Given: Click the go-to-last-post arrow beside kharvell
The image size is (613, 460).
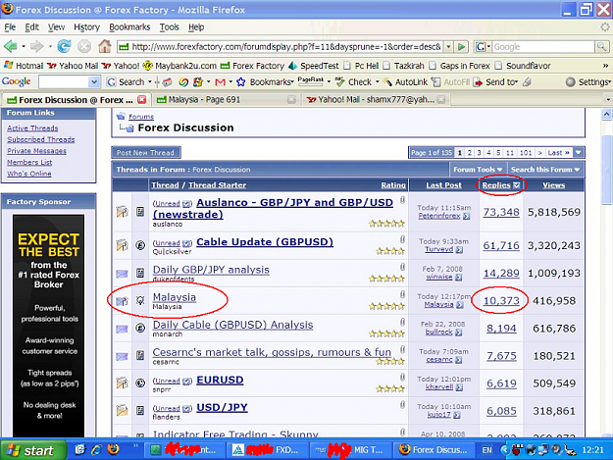Looking at the screenshot, I should click(x=459, y=387).
